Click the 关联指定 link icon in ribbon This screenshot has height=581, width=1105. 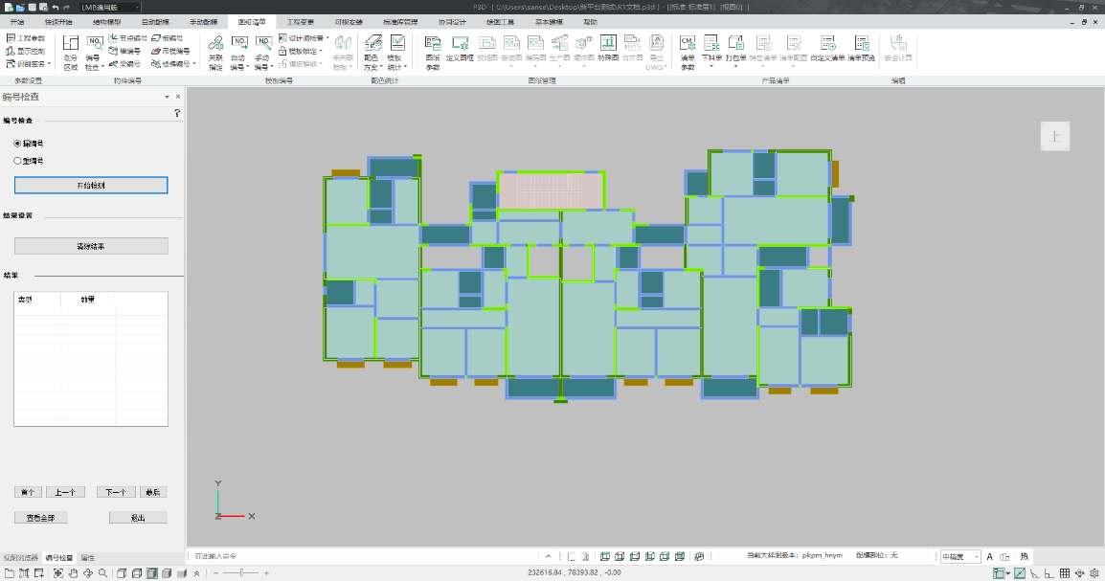[x=215, y=52]
